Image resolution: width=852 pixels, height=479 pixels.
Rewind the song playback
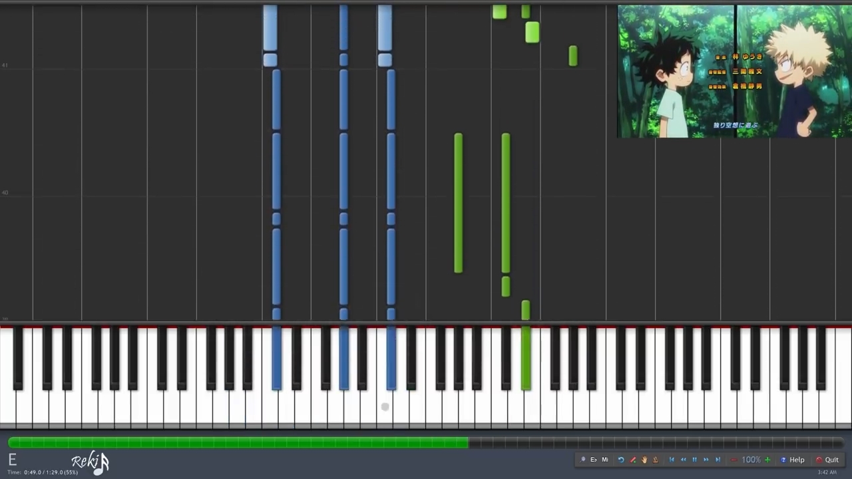(684, 460)
